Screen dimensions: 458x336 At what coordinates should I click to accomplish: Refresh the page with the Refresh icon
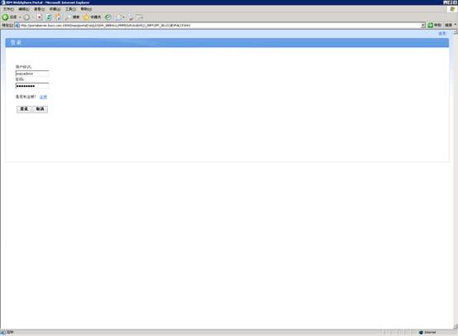49,17
